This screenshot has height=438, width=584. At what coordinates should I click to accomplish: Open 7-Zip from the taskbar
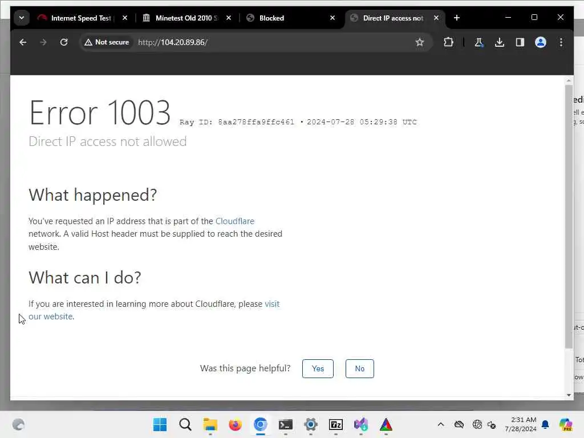(x=336, y=424)
